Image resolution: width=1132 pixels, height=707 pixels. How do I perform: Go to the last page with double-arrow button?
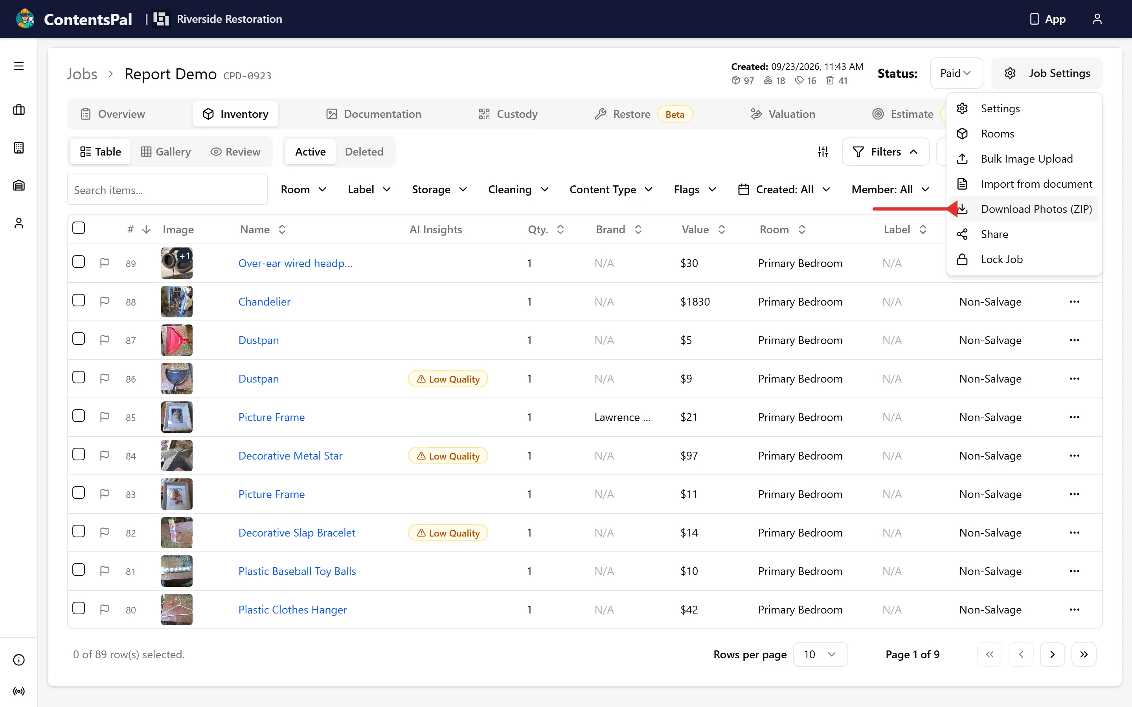pyautogui.click(x=1084, y=654)
